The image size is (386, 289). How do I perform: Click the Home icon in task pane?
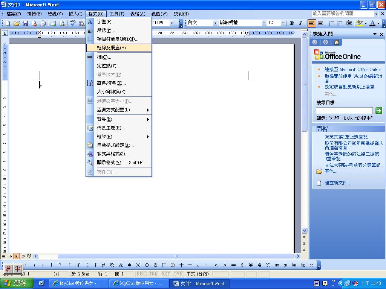click(x=337, y=42)
